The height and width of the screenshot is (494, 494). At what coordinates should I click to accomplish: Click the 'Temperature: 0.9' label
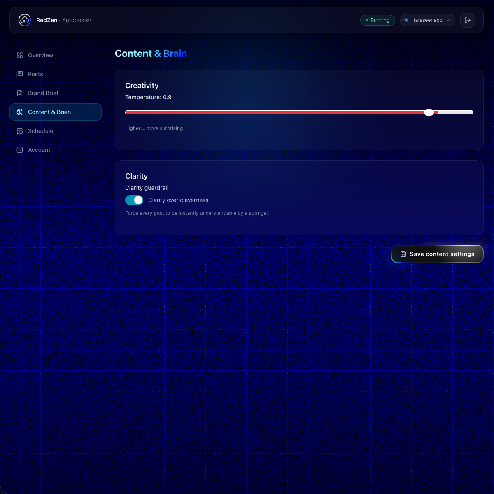pos(148,97)
